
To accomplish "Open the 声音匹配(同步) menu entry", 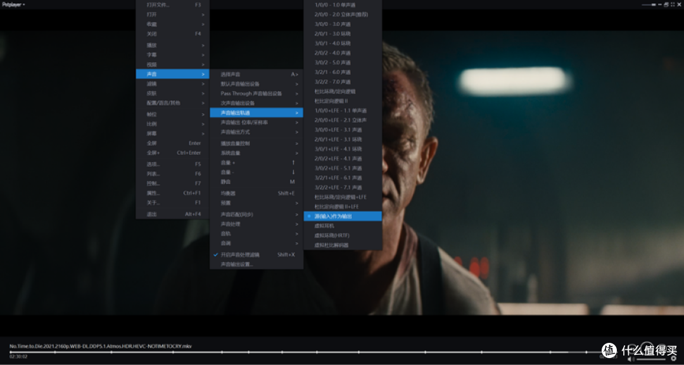I will click(x=256, y=214).
